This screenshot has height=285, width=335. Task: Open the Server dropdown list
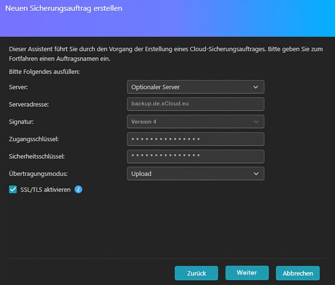tap(195, 87)
